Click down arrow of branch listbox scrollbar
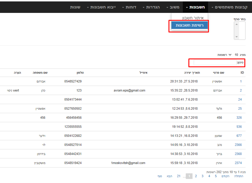 (237, 37)
